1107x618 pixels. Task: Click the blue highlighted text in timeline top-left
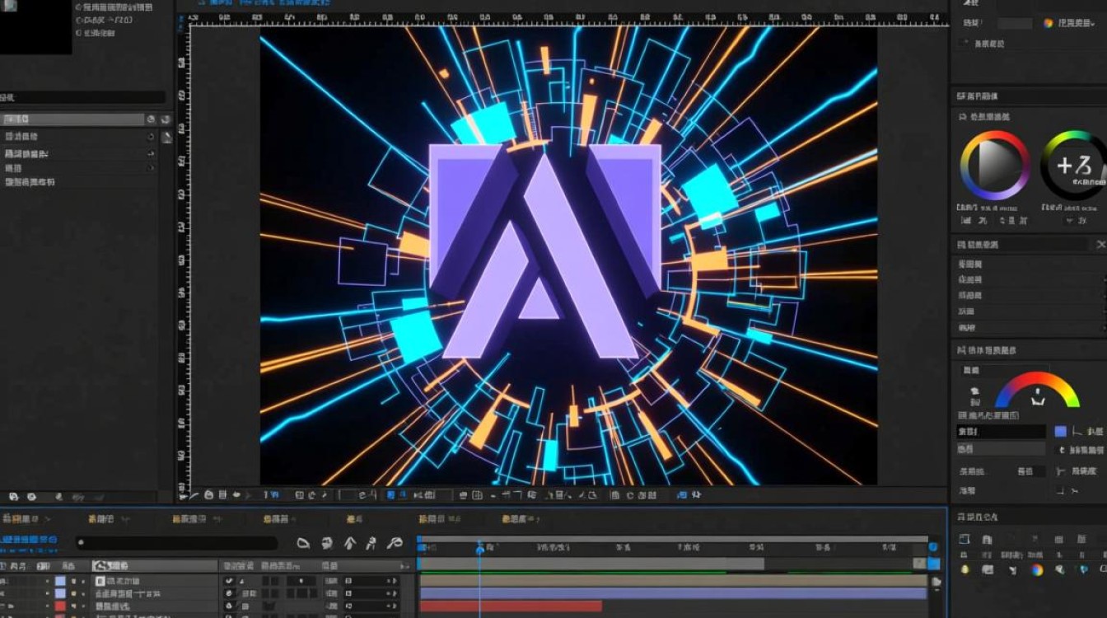pyautogui.click(x=30, y=541)
